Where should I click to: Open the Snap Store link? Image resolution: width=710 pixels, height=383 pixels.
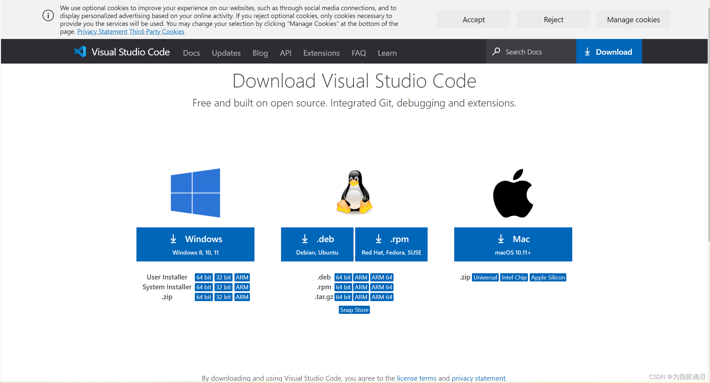tap(354, 310)
